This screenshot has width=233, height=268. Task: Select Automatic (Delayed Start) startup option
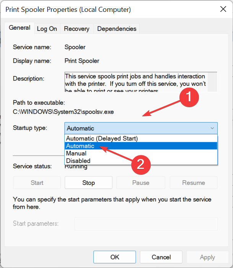coord(102,138)
